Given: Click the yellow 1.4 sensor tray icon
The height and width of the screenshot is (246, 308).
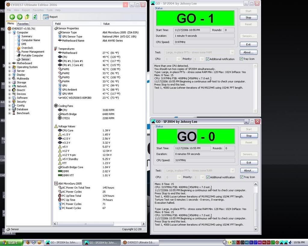Looking at the screenshot, I should [229, 242].
